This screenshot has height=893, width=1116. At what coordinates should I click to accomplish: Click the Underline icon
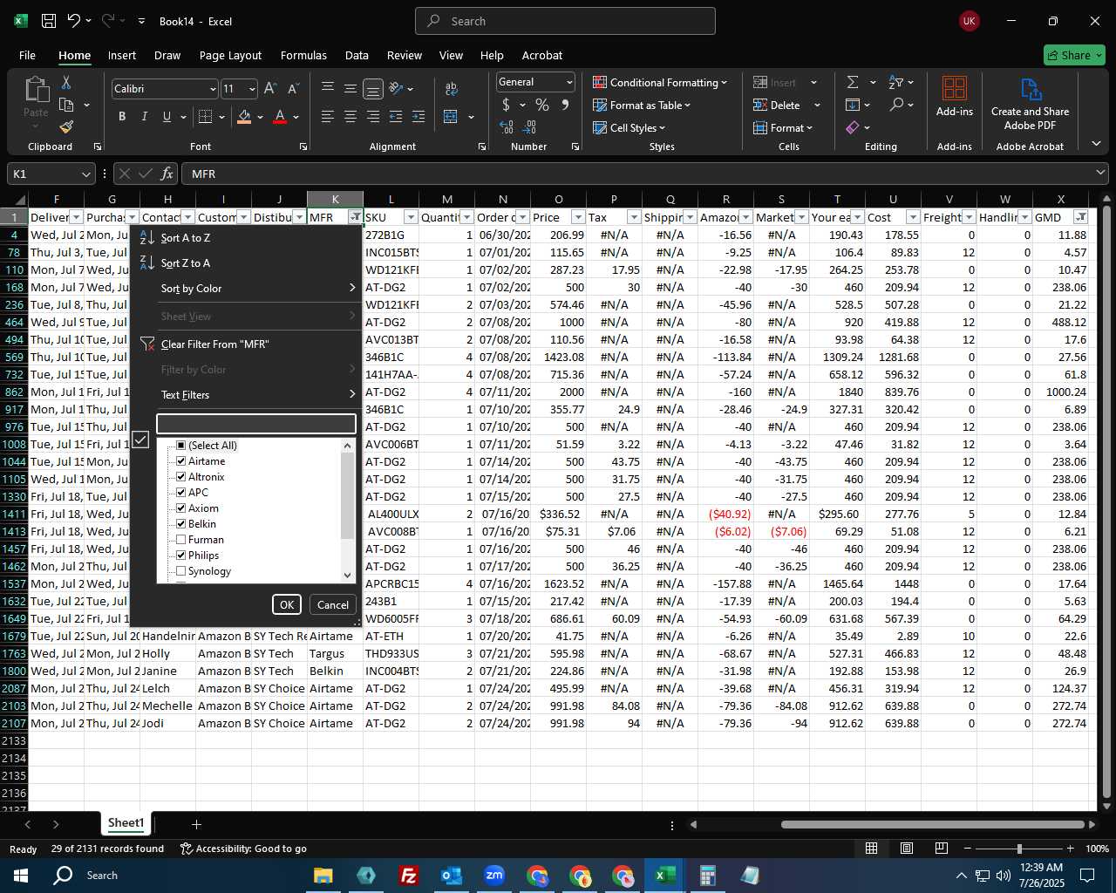click(167, 117)
